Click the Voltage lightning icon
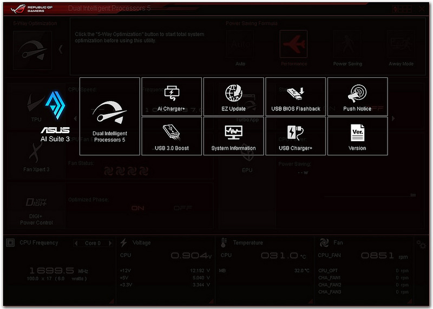Viewport: 433px width, 309px height. [123, 242]
